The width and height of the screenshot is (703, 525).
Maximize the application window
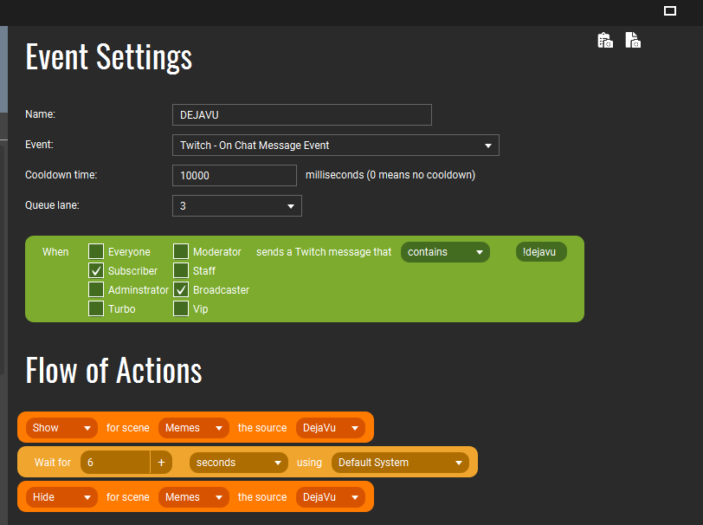(x=669, y=10)
